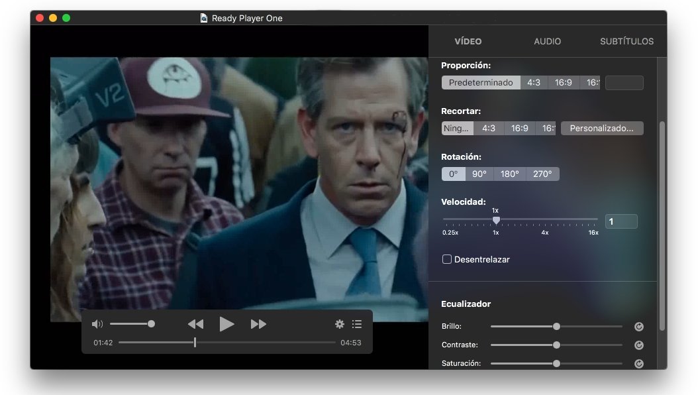This screenshot has width=698, height=395.
Task: Click the playback progress bar marker
Action: [x=195, y=342]
